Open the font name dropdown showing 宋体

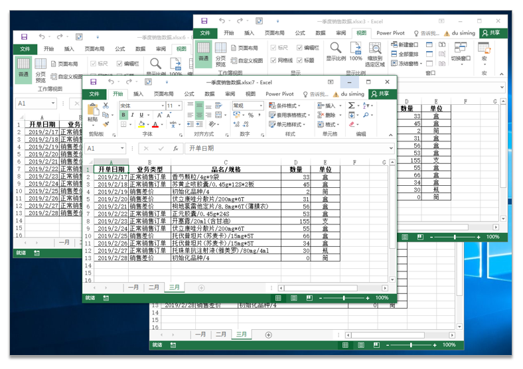coord(163,106)
